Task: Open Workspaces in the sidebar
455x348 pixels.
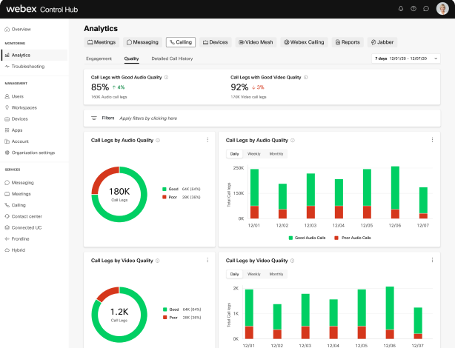Action: 21,107
